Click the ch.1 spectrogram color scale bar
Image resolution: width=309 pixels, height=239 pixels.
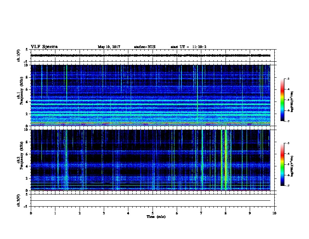[282, 100]
